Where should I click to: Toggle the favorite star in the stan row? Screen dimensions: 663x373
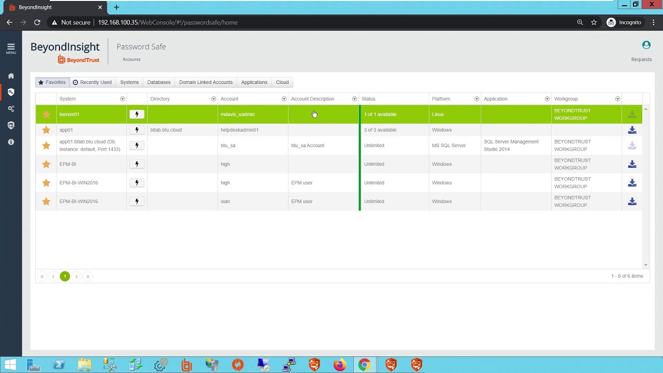point(46,202)
